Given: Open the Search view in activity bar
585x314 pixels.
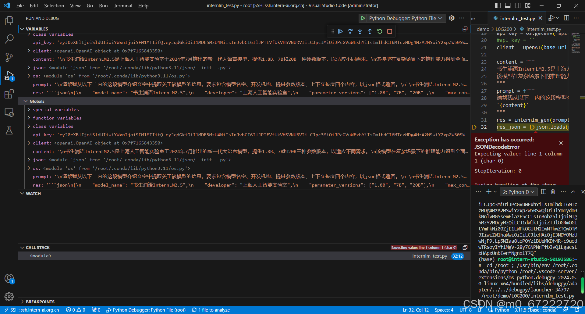Looking at the screenshot, I should pos(9,39).
